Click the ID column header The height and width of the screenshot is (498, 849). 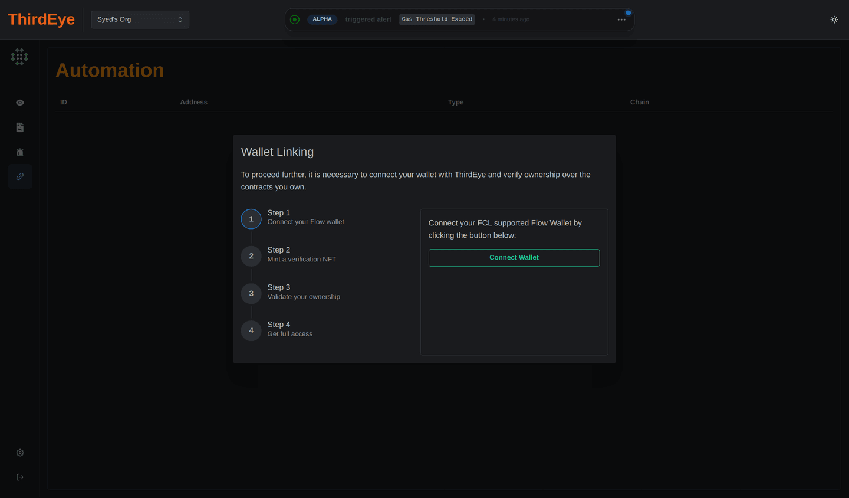[x=64, y=102]
